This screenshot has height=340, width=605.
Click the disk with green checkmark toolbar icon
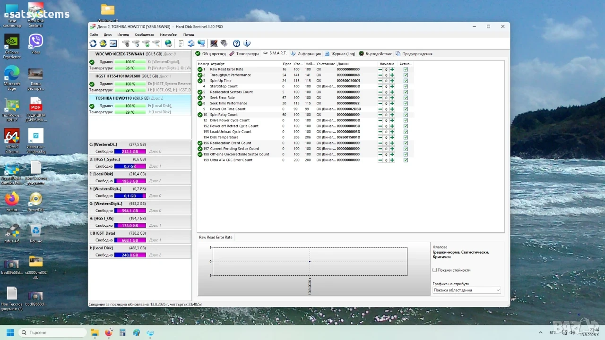pyautogui.click(x=146, y=43)
